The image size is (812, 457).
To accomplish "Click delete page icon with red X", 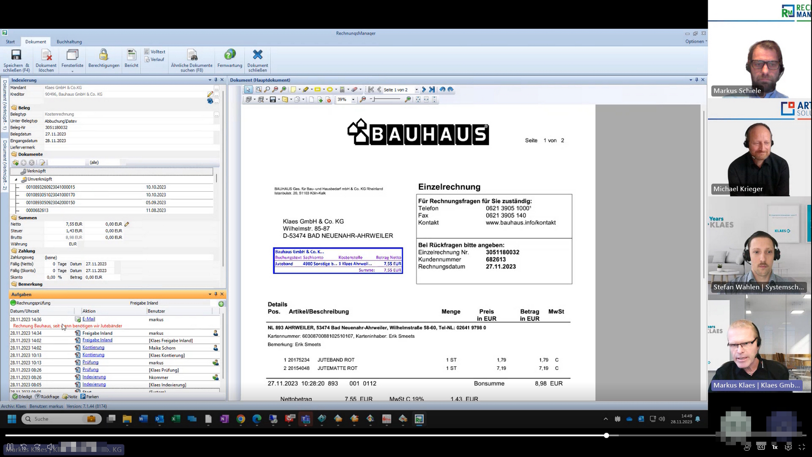I will 328,100.
